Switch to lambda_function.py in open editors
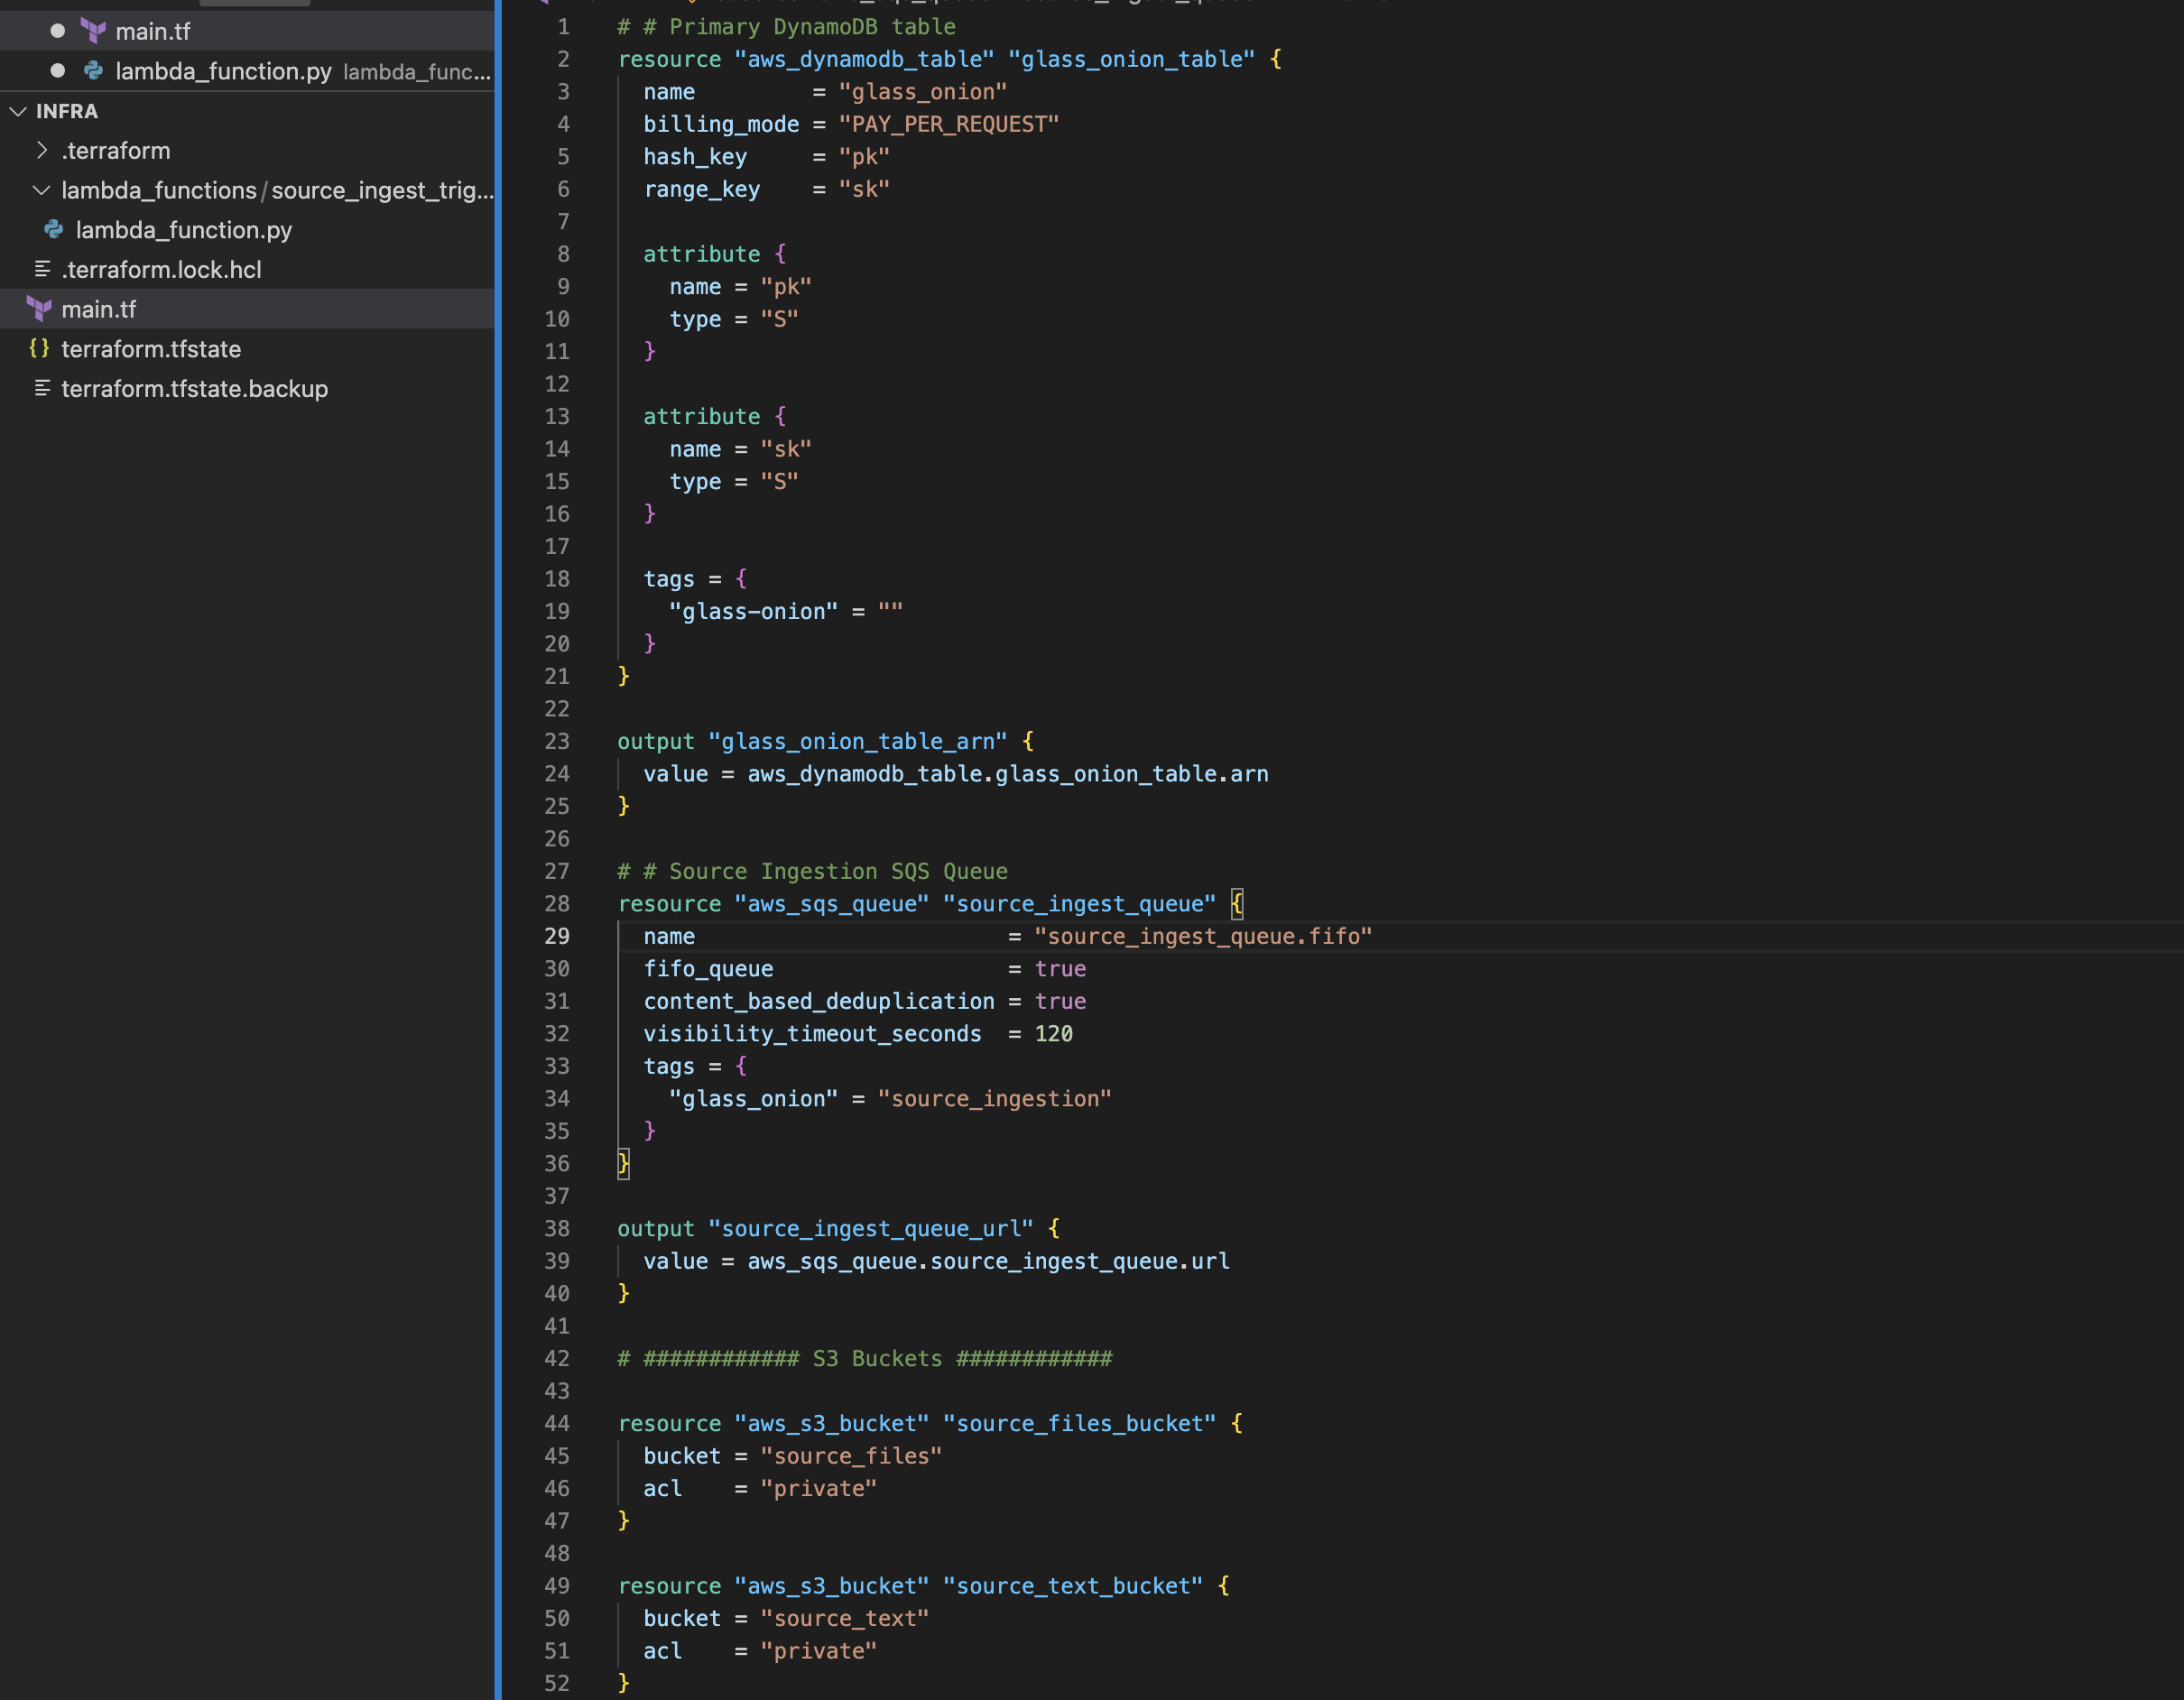 pyautogui.click(x=223, y=71)
